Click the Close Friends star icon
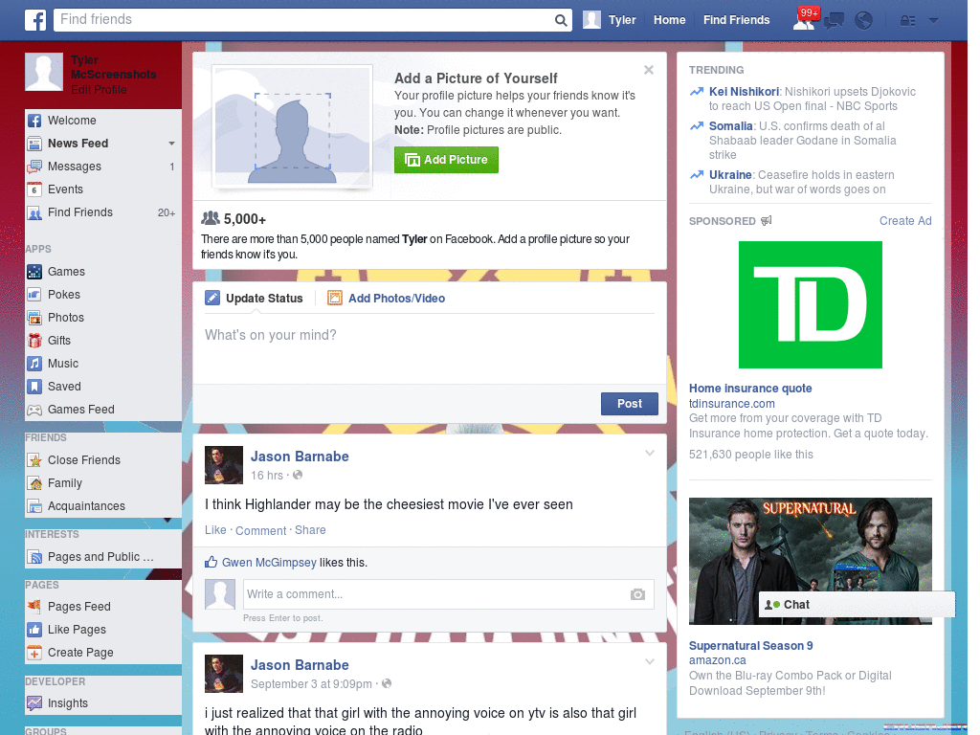The width and height of the screenshot is (980, 735). click(34, 460)
